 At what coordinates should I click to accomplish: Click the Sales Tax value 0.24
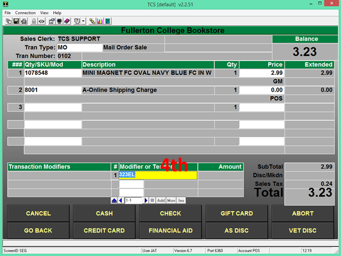309,184
